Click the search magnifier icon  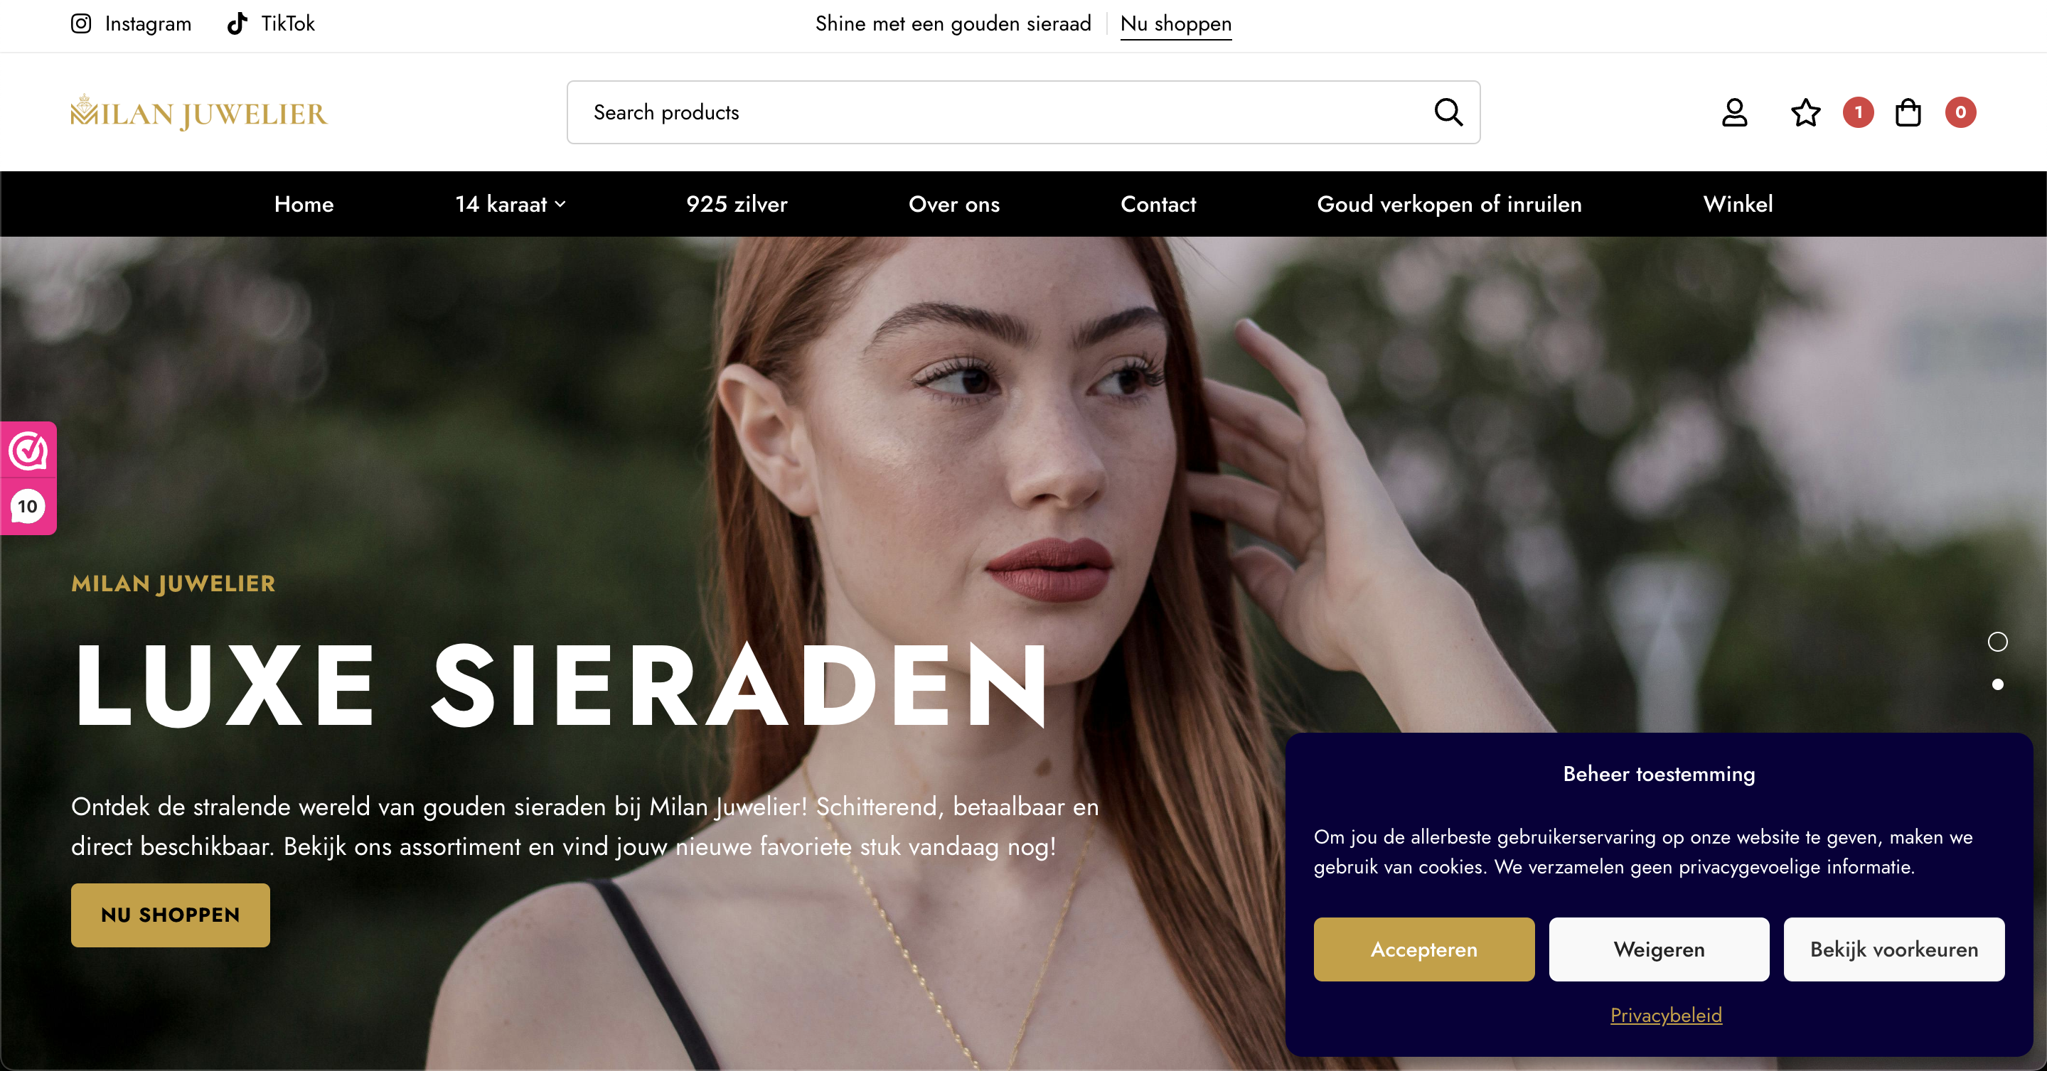pyautogui.click(x=1448, y=112)
